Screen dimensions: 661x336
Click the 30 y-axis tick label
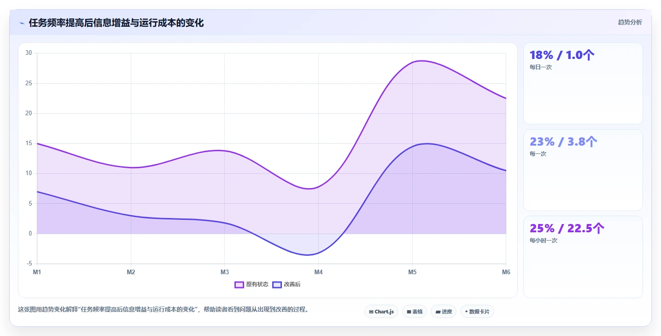[x=29, y=53]
